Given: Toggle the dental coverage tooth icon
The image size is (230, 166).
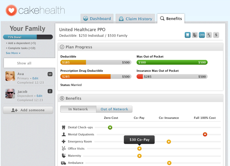Looking at the screenshot, I should point(188,35).
